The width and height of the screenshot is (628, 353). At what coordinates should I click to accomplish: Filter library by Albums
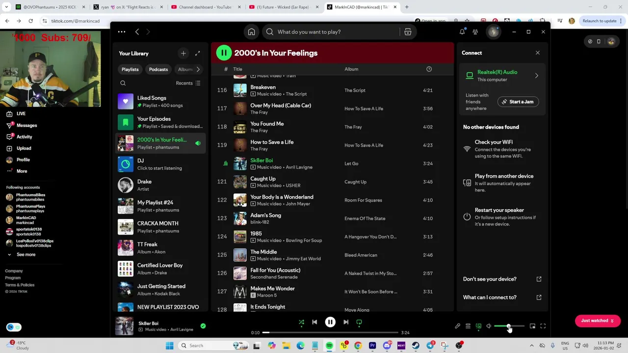coord(184,69)
